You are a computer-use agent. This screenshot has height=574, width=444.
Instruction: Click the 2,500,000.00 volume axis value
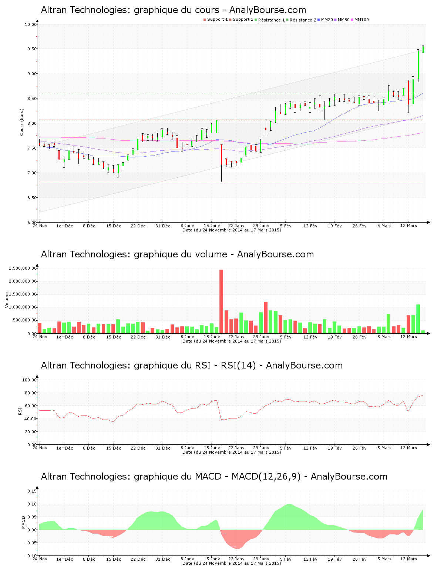[23, 268]
